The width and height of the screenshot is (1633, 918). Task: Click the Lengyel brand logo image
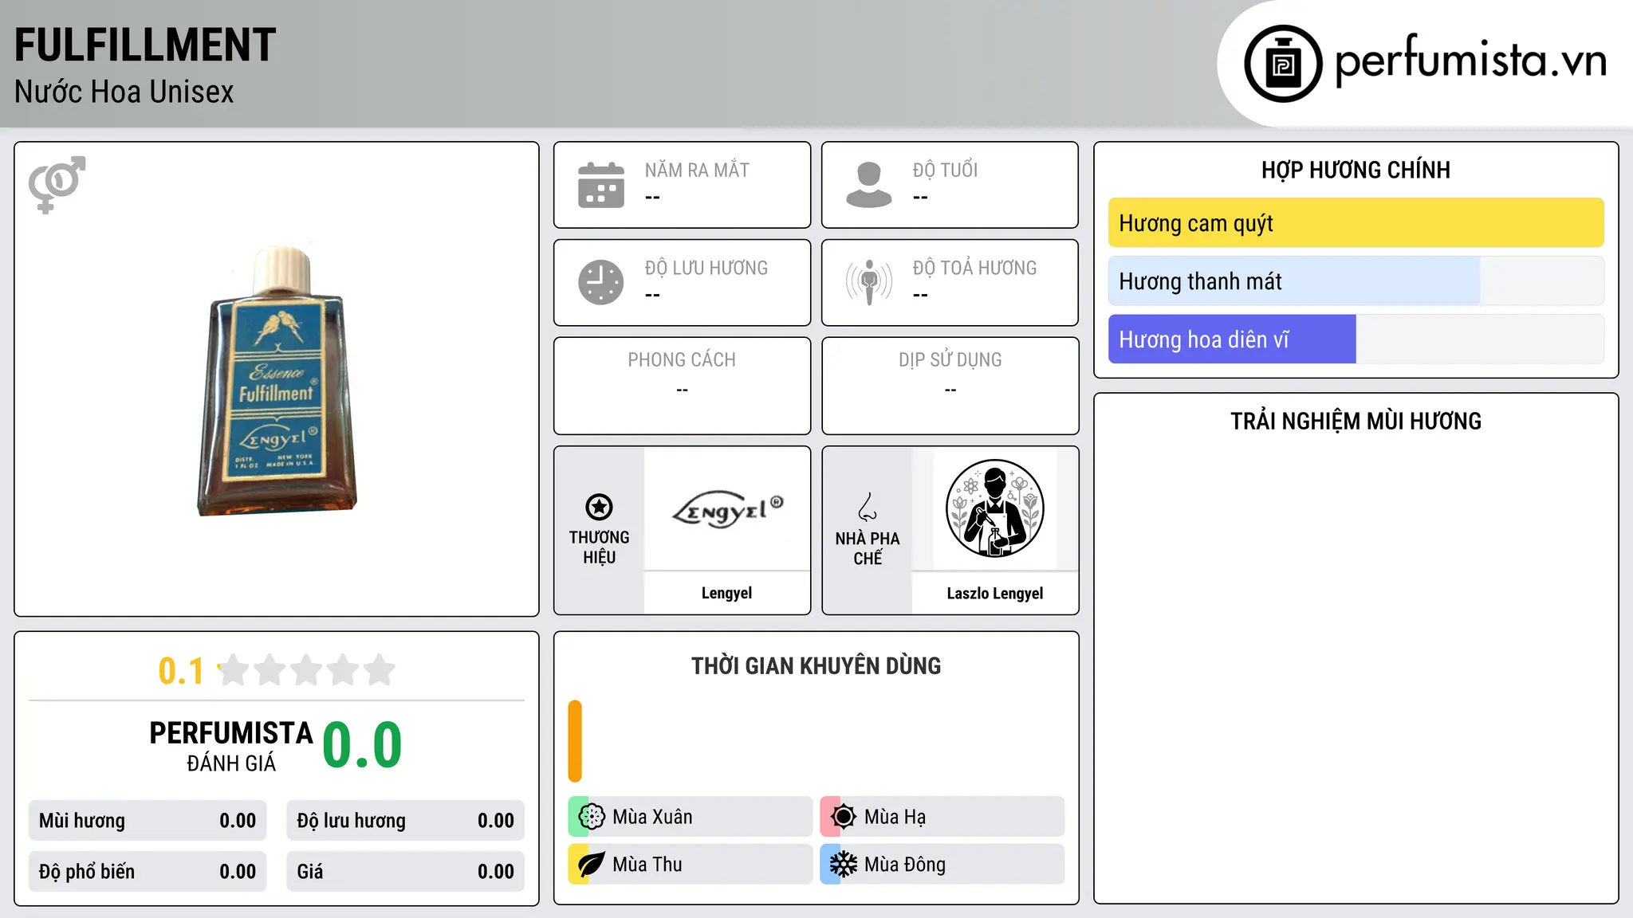(727, 510)
